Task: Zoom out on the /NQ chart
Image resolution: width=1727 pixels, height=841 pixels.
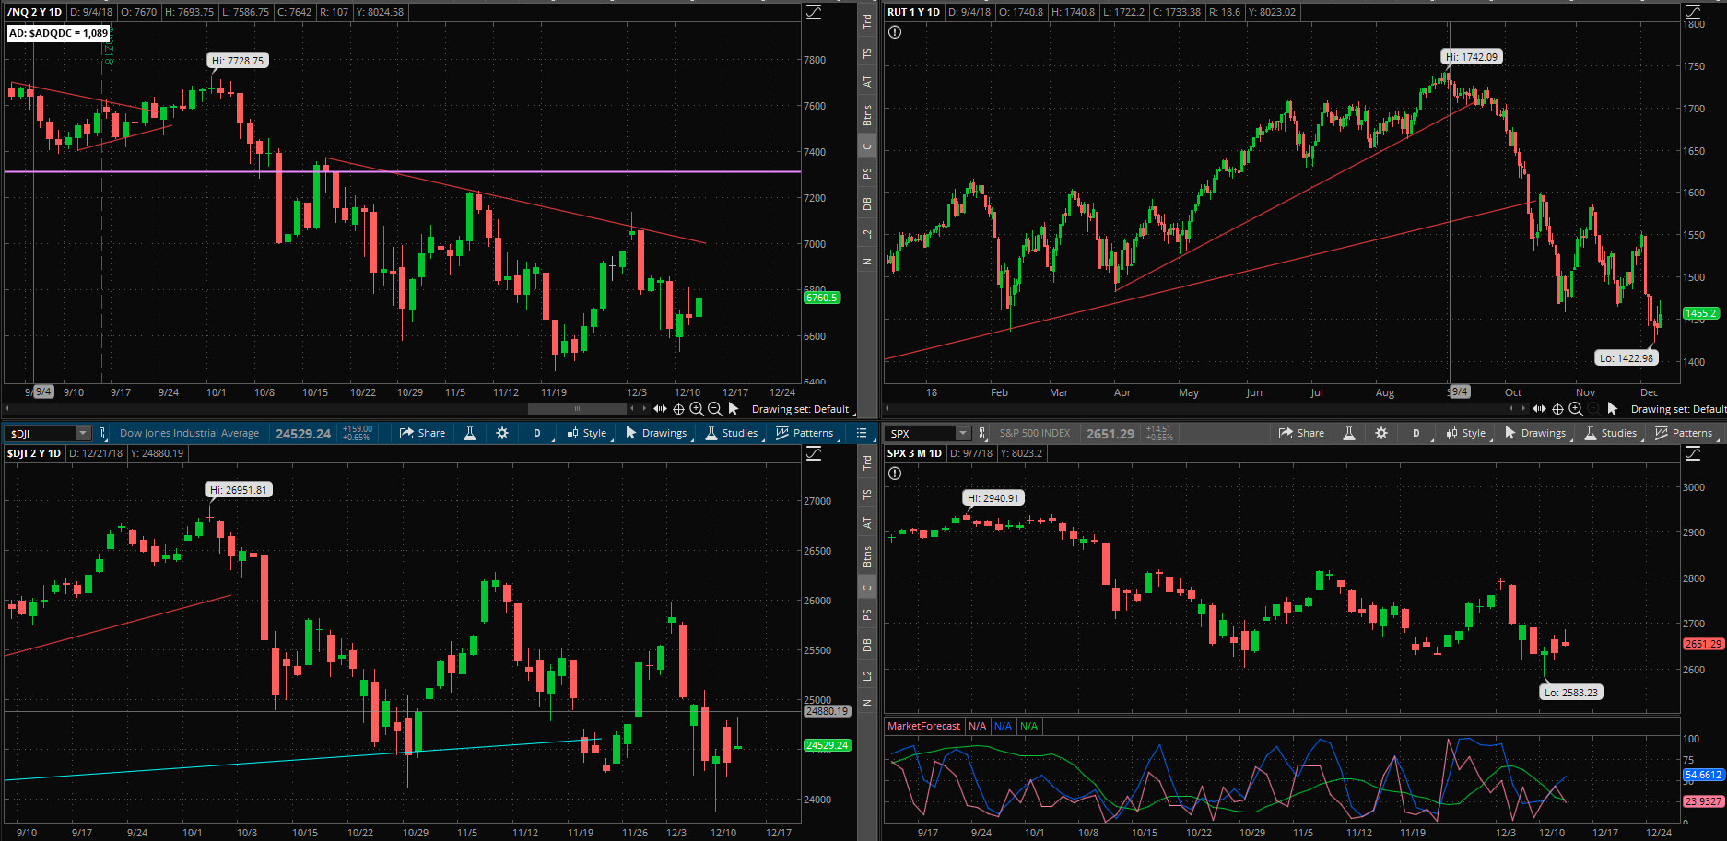Action: click(x=714, y=409)
